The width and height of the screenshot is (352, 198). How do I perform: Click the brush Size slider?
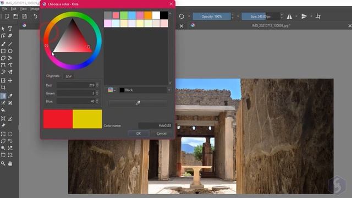(x=260, y=16)
